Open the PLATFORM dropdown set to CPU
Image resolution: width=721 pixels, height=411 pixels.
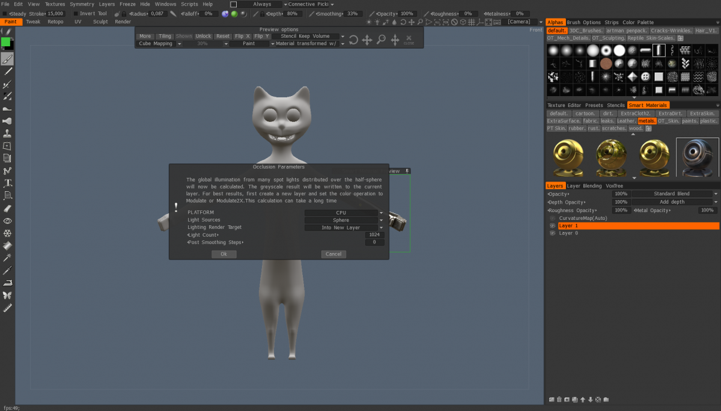pyautogui.click(x=344, y=213)
